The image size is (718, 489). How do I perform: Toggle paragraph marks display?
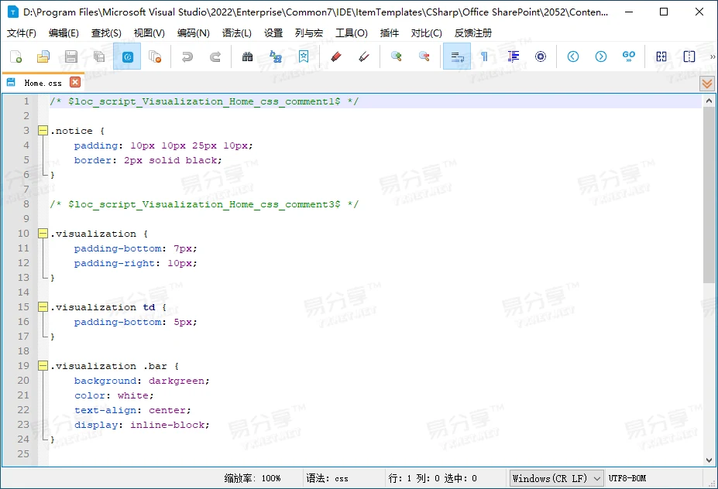(483, 56)
